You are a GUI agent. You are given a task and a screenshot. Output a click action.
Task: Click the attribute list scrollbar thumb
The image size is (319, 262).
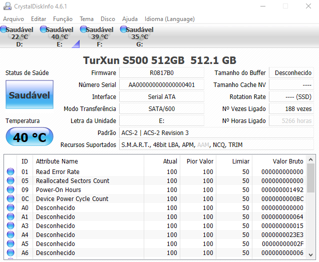310,178
